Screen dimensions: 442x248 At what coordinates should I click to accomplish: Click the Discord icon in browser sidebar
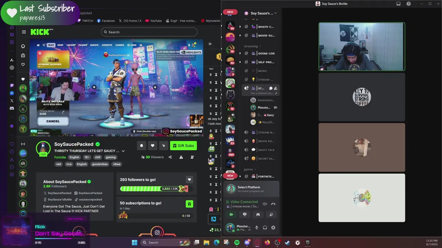click(x=12, y=108)
